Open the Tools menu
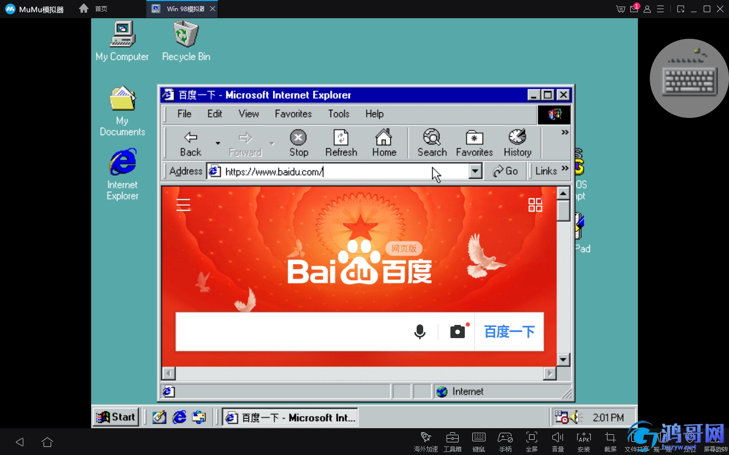Viewport: 729px width, 455px height. (x=339, y=114)
